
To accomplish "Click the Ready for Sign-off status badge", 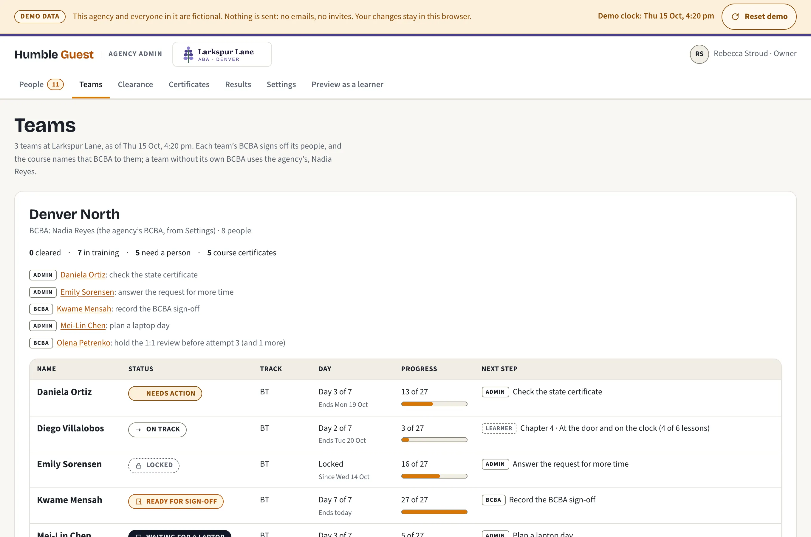I will click(176, 501).
